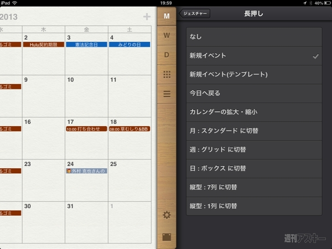Image resolution: width=332 pixels, height=249 pixels.
Task: Select greyed day 1 of next month
Action: click(x=129, y=222)
